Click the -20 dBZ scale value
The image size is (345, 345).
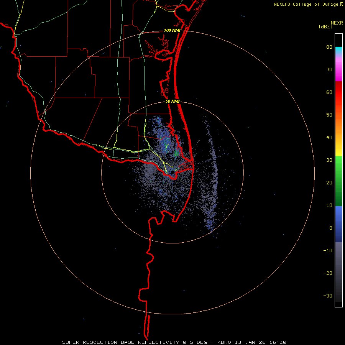point(328,273)
